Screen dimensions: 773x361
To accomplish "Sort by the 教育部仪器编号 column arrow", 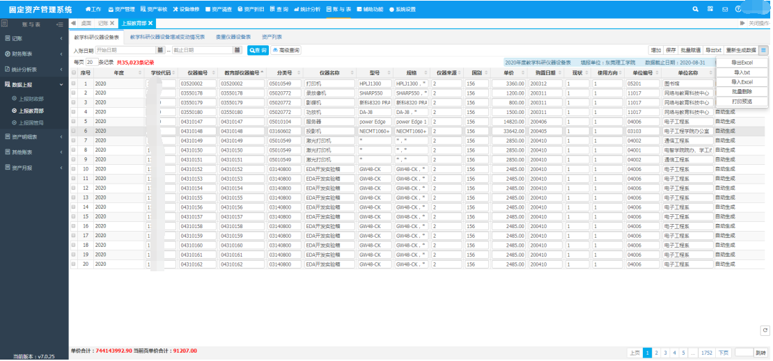I will click(x=262, y=72).
